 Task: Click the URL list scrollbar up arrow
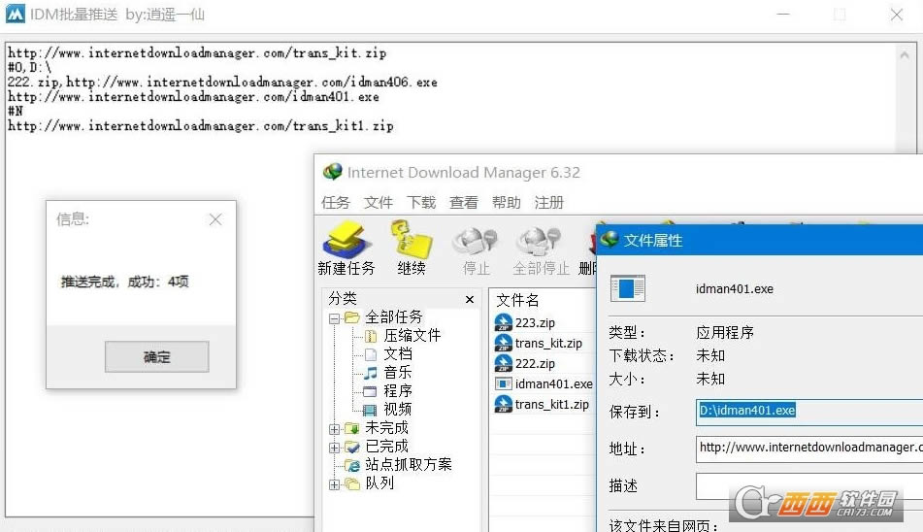pos(905,55)
